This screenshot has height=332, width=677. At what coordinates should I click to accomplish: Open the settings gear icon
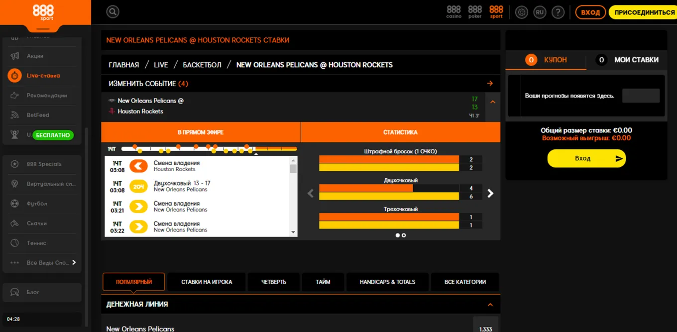click(521, 12)
